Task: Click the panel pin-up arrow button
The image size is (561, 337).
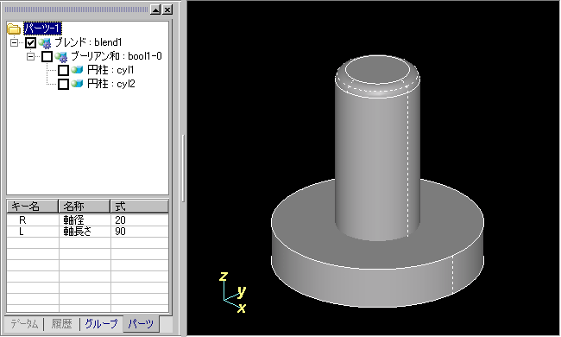Action: (x=155, y=10)
